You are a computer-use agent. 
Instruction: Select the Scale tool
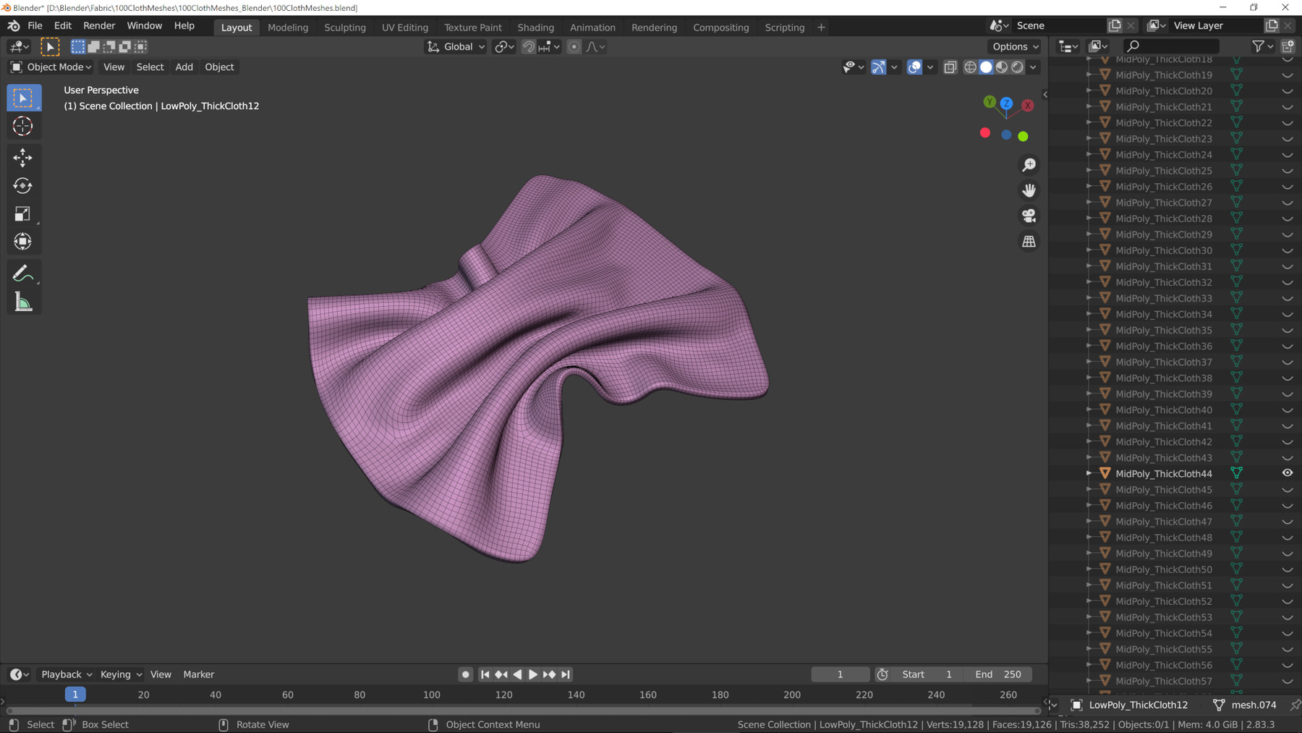[x=23, y=214]
